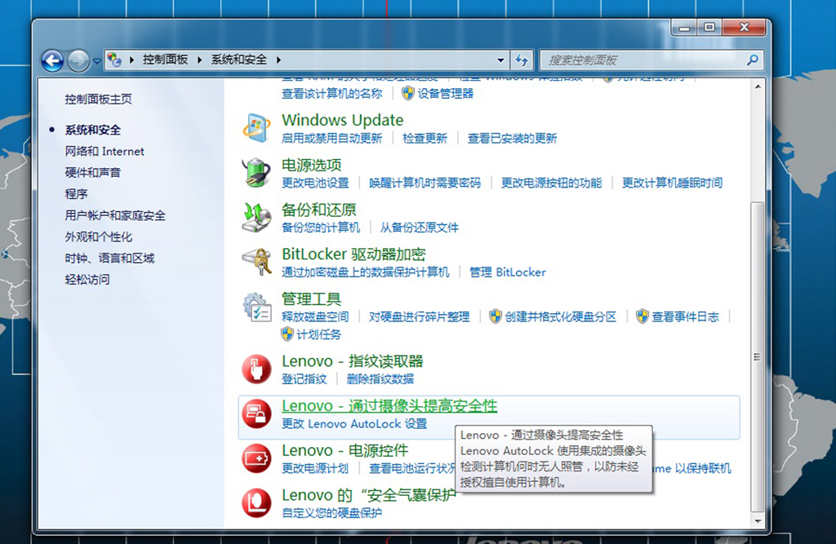Image resolution: width=836 pixels, height=544 pixels.
Task: Click shield icon beside 计划任务
Action: (287, 334)
